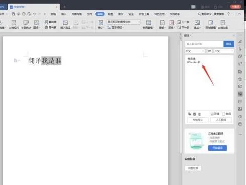Click the orange login button at top right
Image resolution: width=246 pixels, height=185 pixels.
235,7
